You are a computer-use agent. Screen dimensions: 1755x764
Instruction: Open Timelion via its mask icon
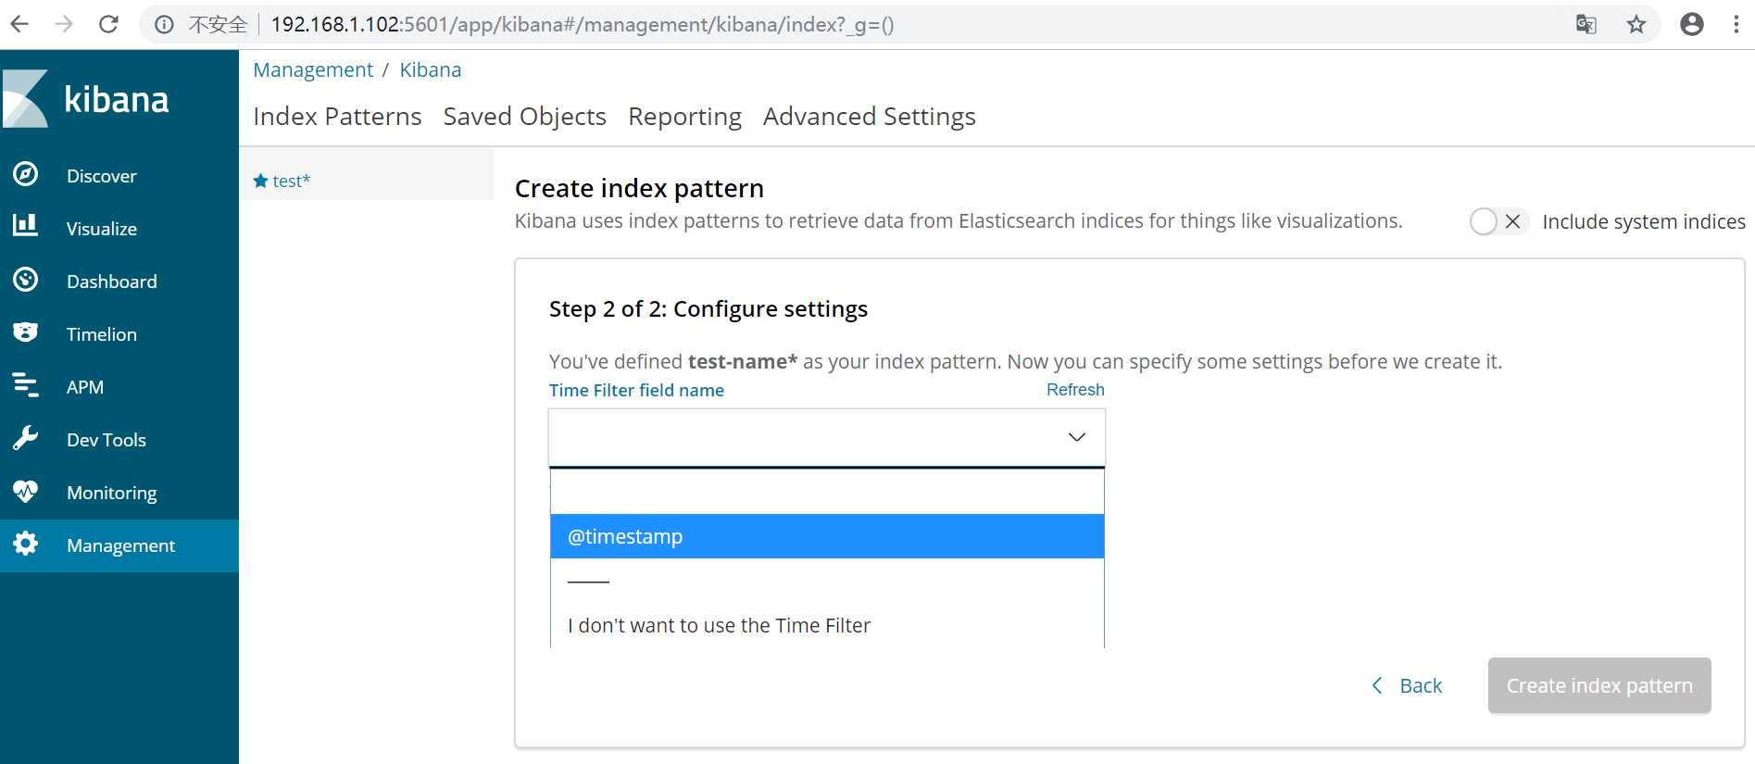[26, 332]
